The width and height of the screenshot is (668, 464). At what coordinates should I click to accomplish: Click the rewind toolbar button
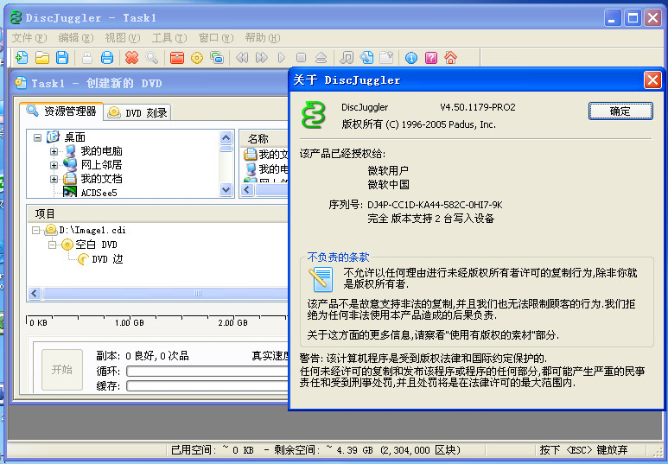242,58
